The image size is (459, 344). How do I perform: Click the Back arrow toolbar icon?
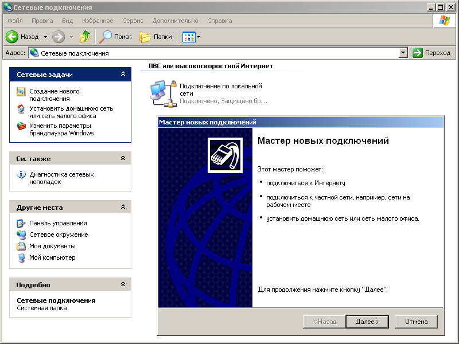click(x=13, y=37)
